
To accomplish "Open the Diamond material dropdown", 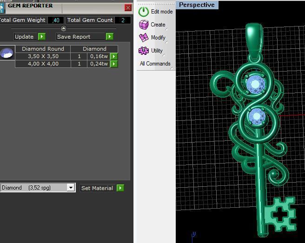I will click(x=71, y=188).
